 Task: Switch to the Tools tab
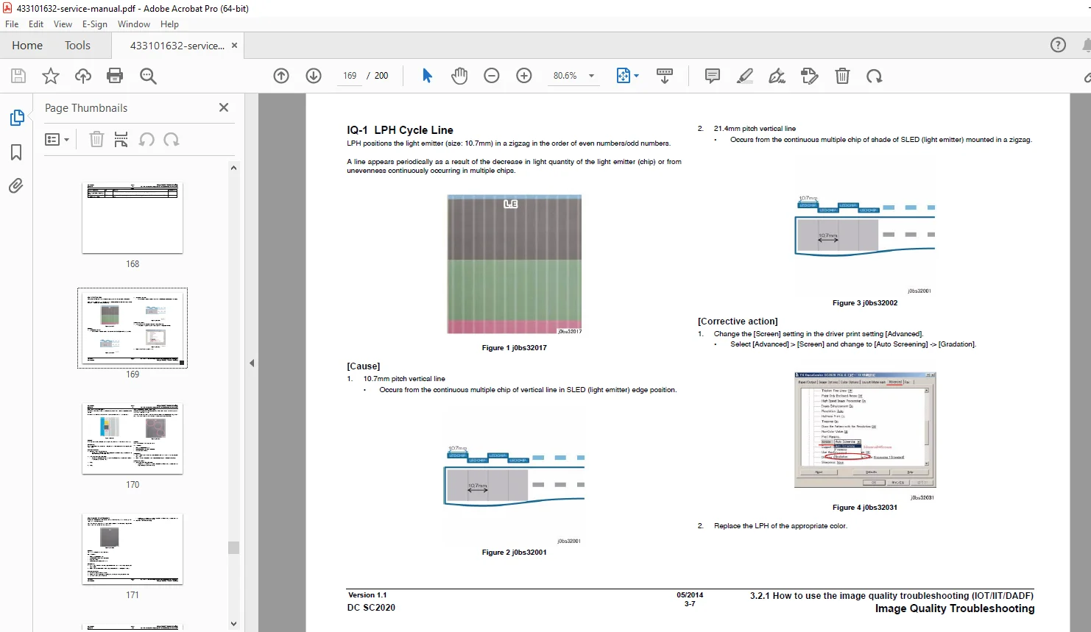click(x=77, y=45)
